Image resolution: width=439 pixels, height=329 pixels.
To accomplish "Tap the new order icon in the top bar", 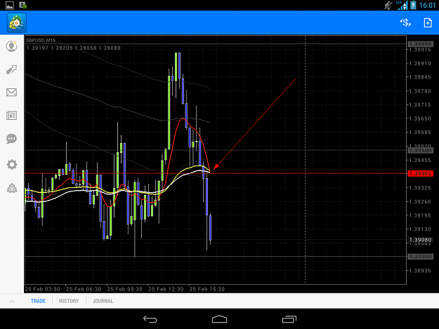I will [x=428, y=22].
